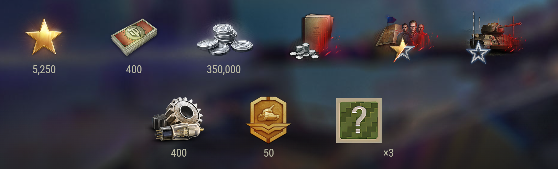Select the silver star outline on tank icon
This screenshot has width=558, height=169.
pos(478,53)
